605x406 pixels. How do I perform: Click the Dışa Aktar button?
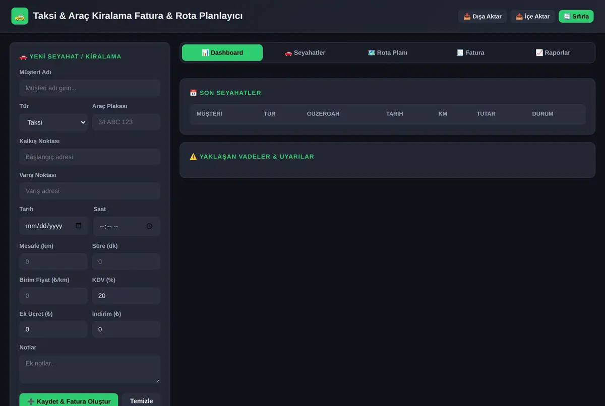click(x=482, y=16)
